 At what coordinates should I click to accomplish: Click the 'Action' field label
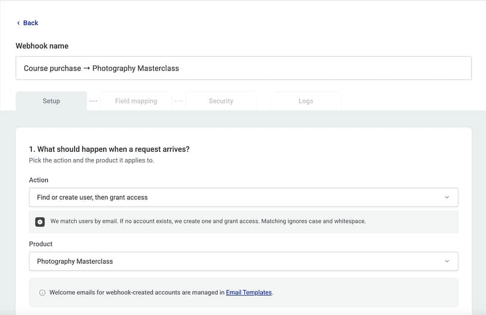coord(39,180)
